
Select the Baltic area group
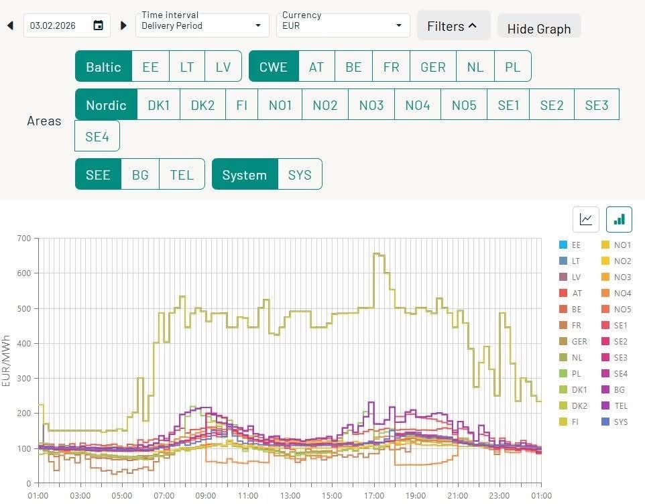(x=103, y=66)
